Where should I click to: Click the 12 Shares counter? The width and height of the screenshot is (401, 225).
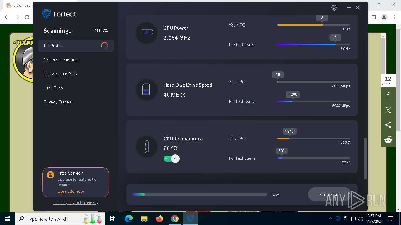coord(388,81)
